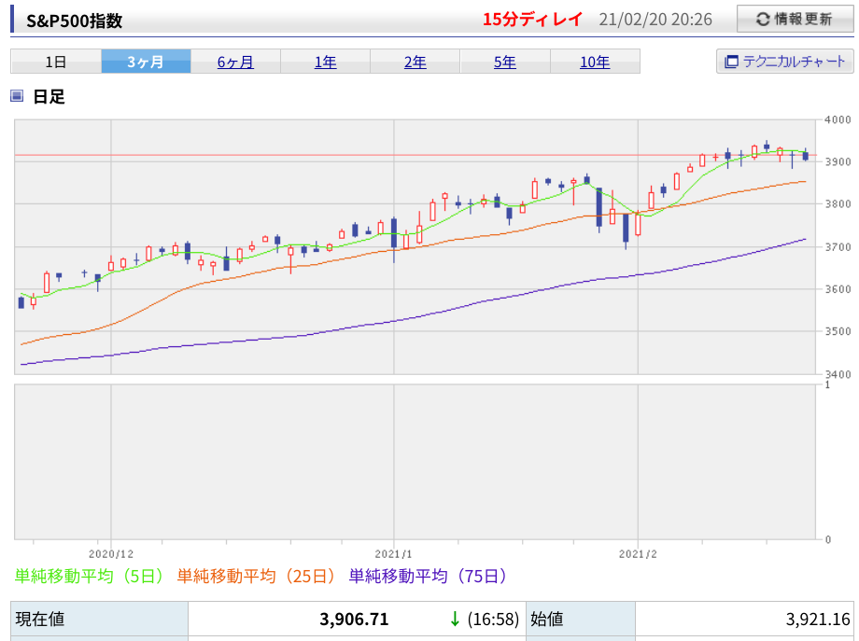Viewport: 859px width, 641px height.
Task: Click the 3400 y-axis label
Action: (838, 374)
